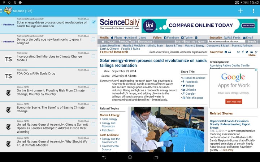Screen dimensions: 260x162
Task: Open Reported Oil Sands Emissions related story
Action: click(x=230, y=124)
